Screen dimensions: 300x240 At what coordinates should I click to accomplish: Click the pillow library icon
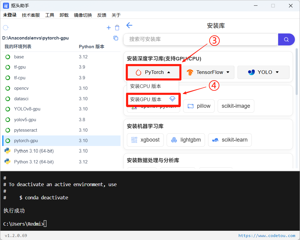pos(190,106)
